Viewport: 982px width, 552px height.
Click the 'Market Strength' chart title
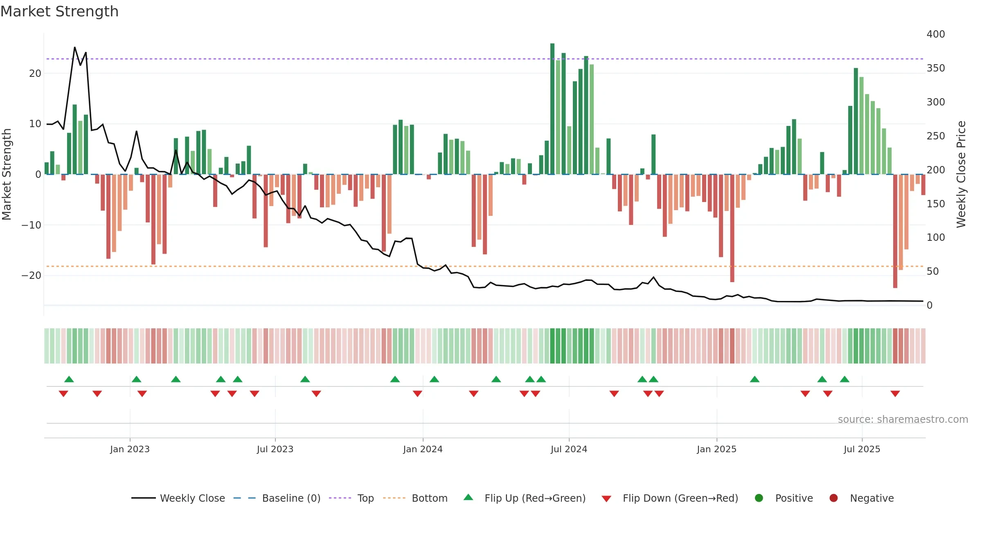(x=59, y=11)
